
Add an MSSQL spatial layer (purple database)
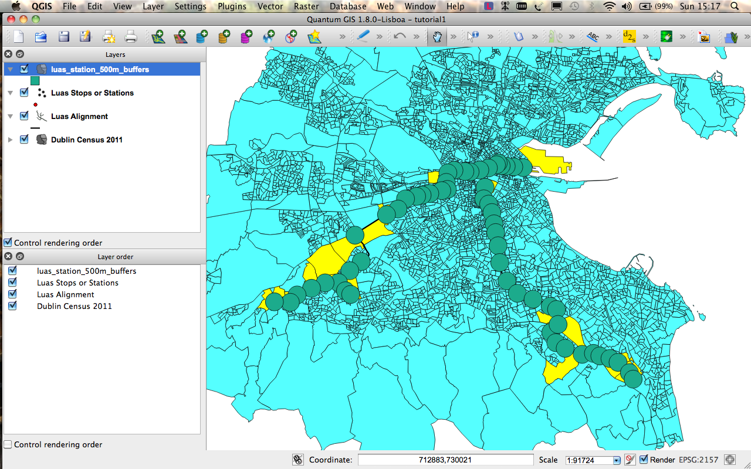[246, 36]
